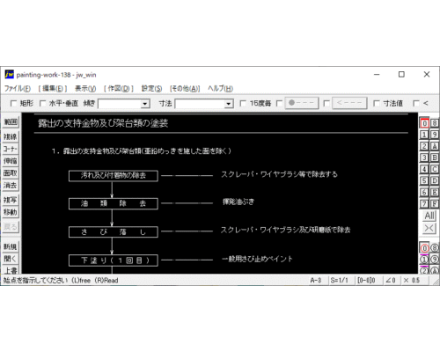Select circled layer group 8
This screenshot has width=440, height=352.
(435, 248)
